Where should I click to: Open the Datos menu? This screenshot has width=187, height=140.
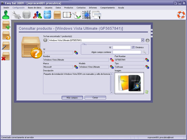[x=58, y=8]
